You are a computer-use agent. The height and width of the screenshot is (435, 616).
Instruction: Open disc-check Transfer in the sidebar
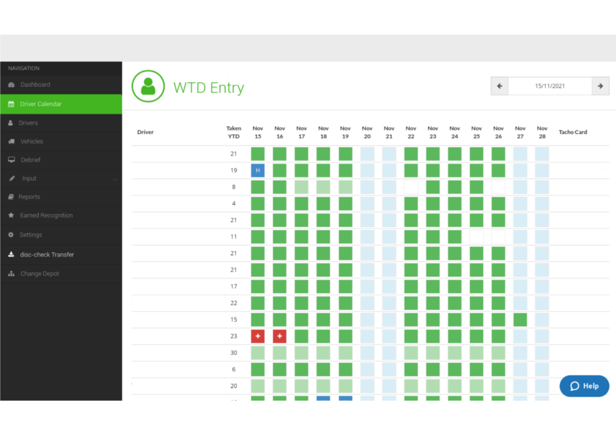tap(47, 255)
